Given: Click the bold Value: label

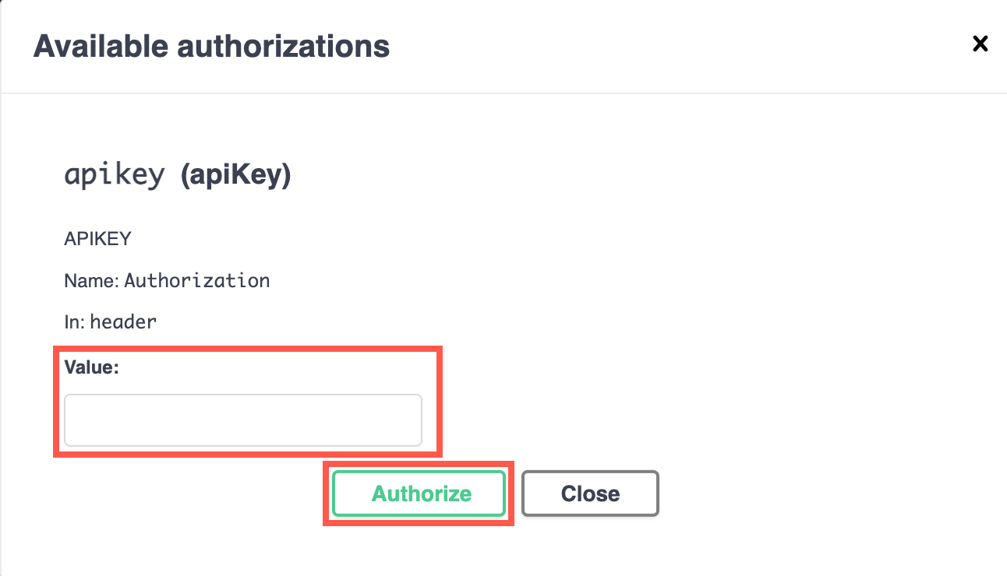Looking at the screenshot, I should pos(91,367).
